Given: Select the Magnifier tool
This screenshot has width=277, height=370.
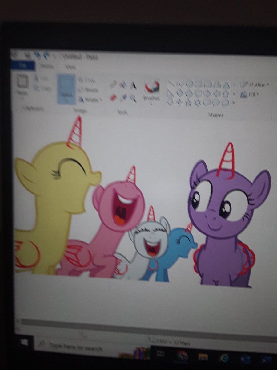Looking at the screenshot, I should (x=133, y=98).
